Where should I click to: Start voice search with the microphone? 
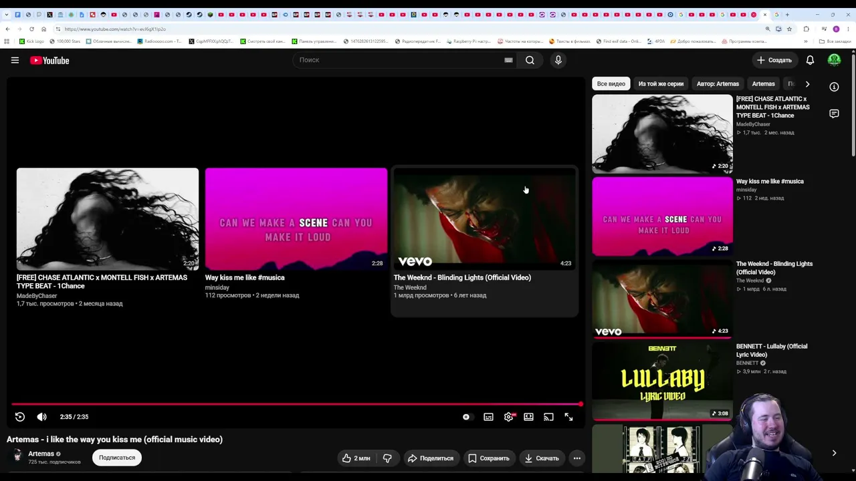(x=558, y=60)
